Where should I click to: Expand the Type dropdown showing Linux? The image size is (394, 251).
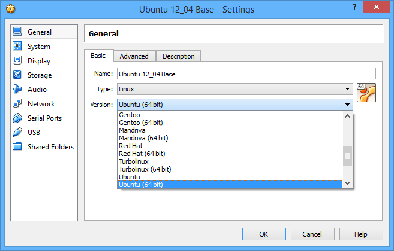click(347, 89)
